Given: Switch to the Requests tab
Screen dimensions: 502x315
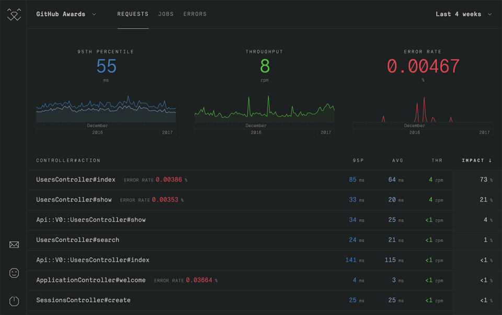Looking at the screenshot, I should click(x=133, y=14).
